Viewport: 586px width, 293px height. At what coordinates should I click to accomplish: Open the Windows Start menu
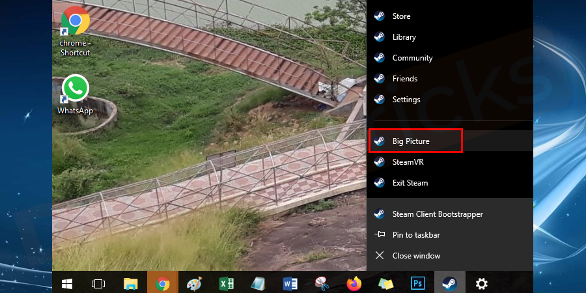(x=67, y=284)
